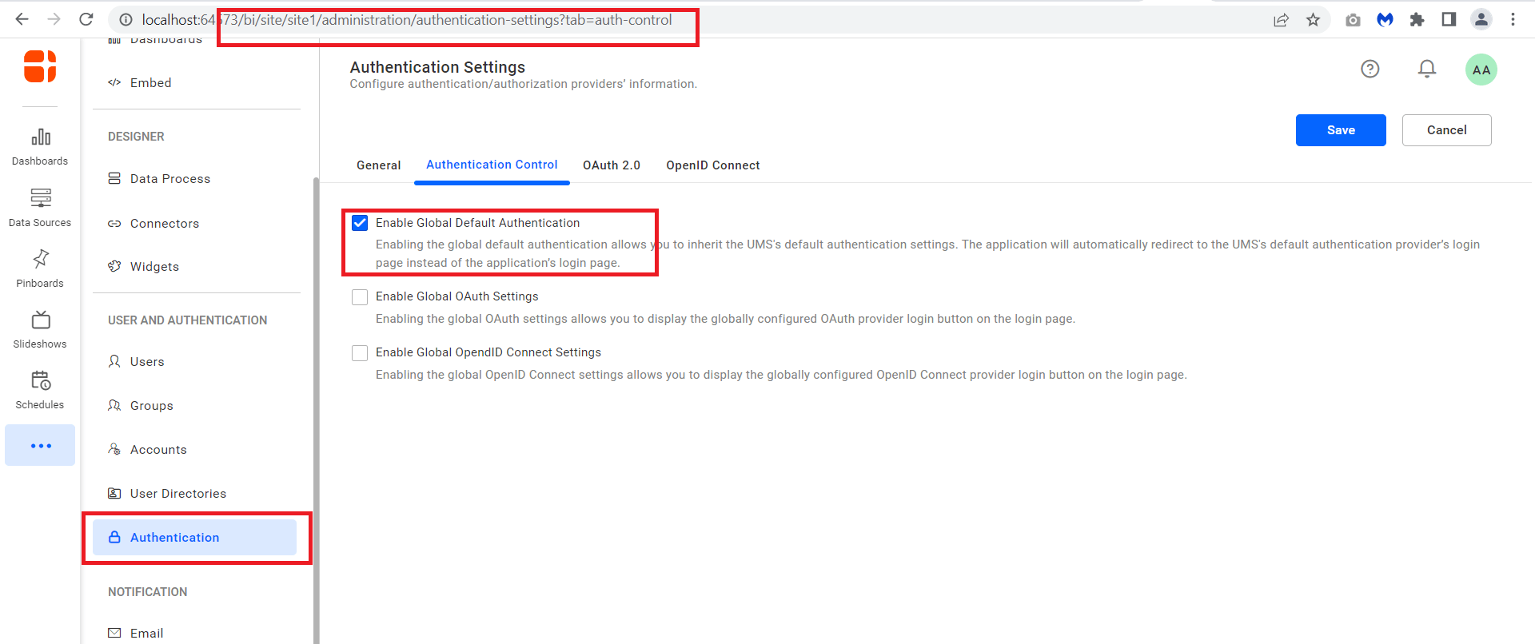Toggle the browser side panel icon
Screen dimensions: 1535x644
click(x=1449, y=20)
